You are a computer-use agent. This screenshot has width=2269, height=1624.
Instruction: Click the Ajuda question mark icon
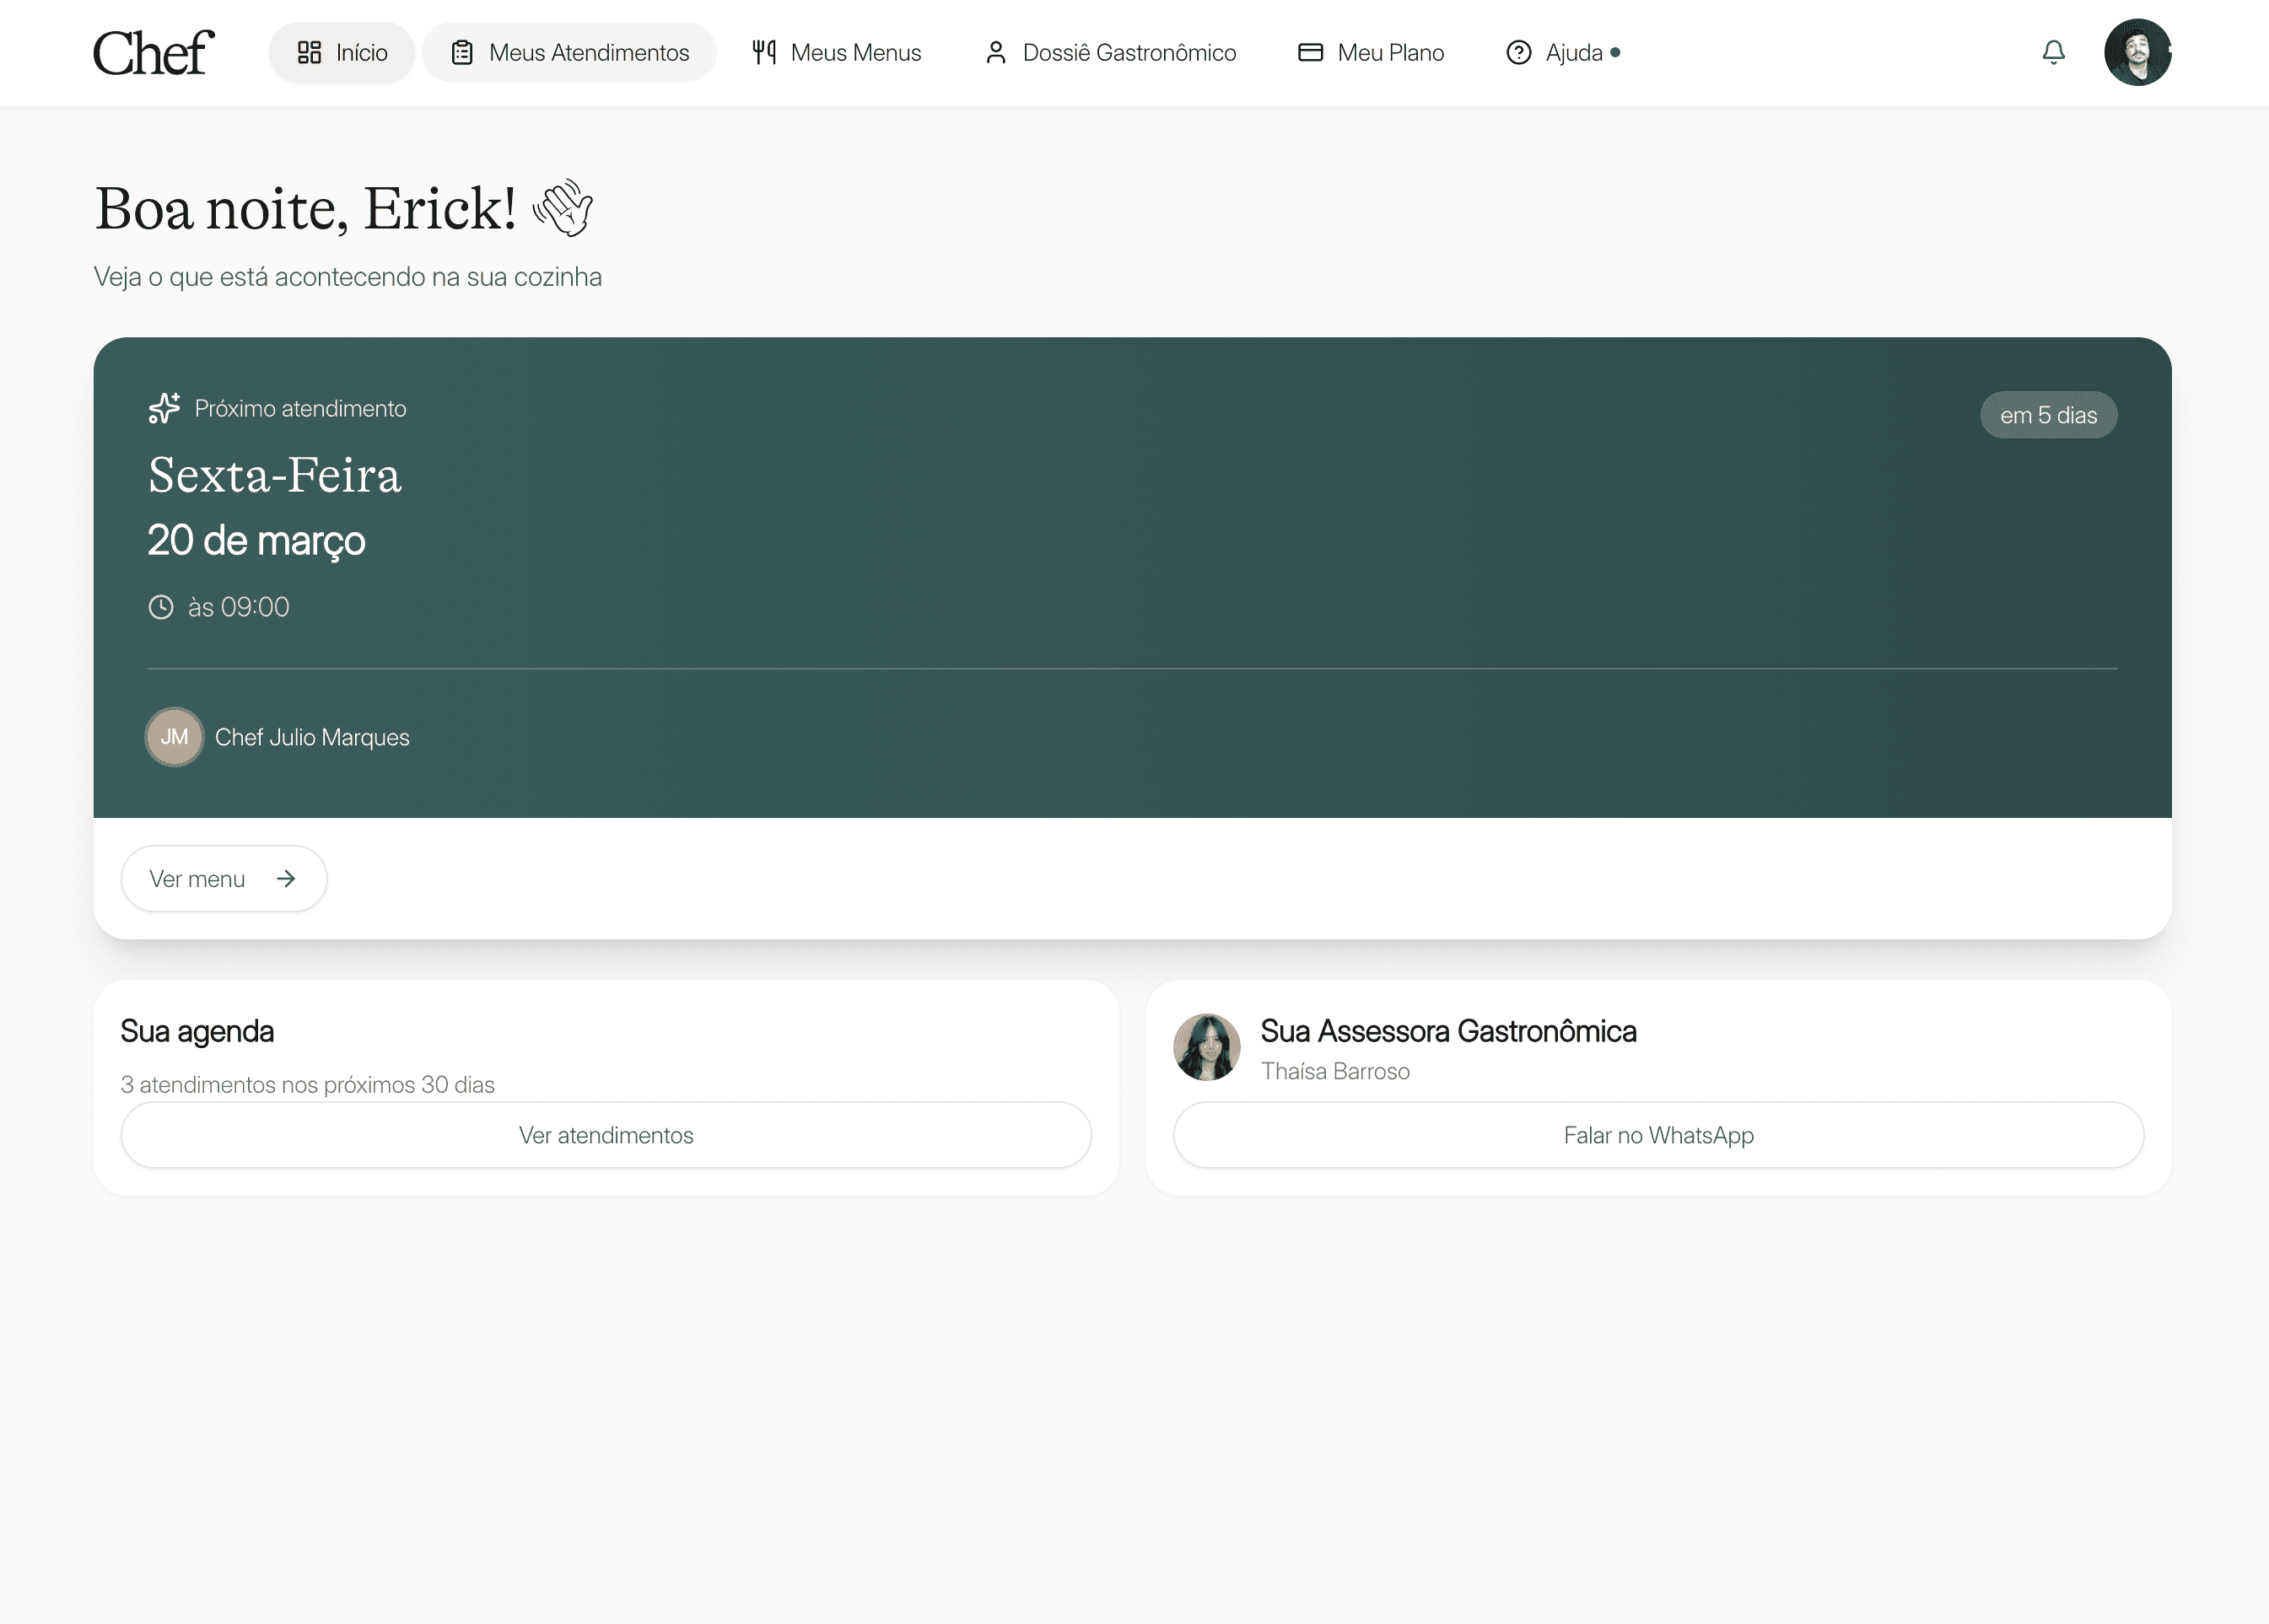[1517, 53]
